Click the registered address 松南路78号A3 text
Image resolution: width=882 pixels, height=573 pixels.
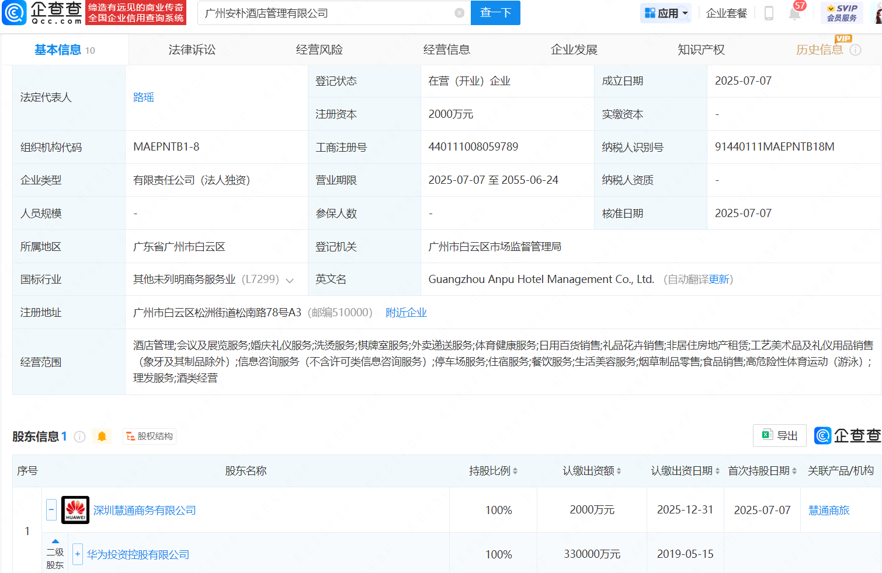217,313
